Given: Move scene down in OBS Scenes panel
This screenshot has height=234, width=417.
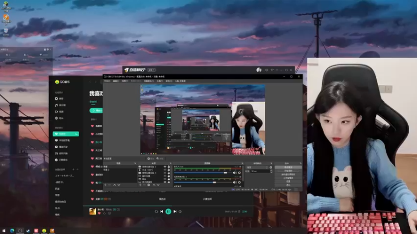Looking at the screenshot, I should pos(119,185).
